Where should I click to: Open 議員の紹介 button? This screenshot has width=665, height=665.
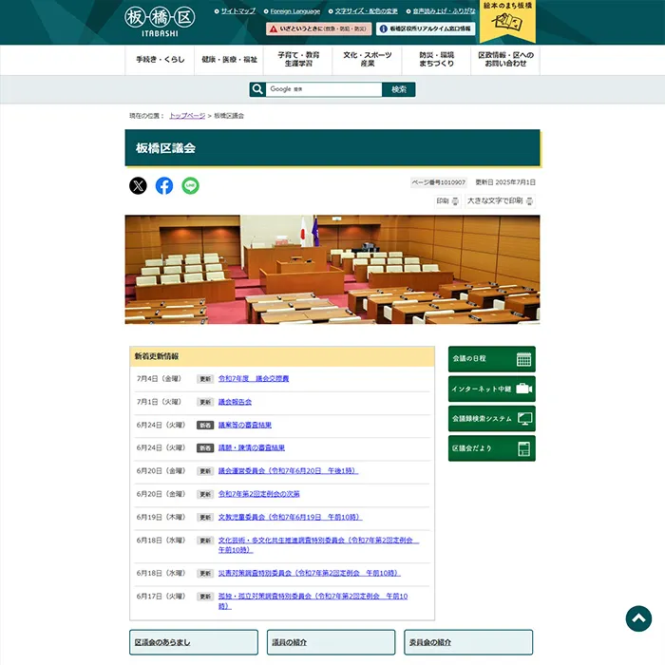(x=332, y=642)
